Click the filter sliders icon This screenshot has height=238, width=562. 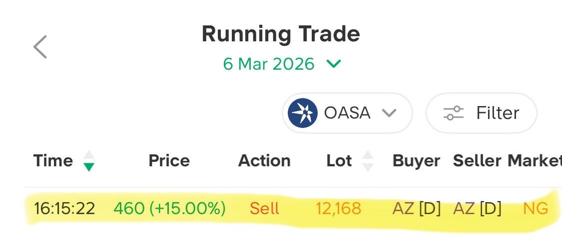(454, 113)
